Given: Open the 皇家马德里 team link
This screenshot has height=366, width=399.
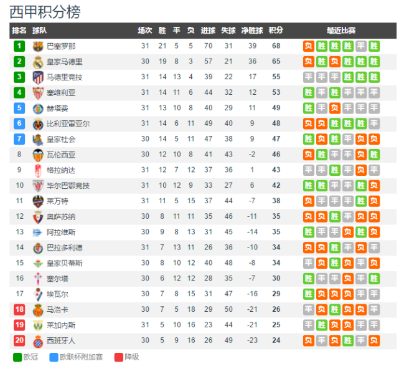Looking at the screenshot, I should (65, 62).
